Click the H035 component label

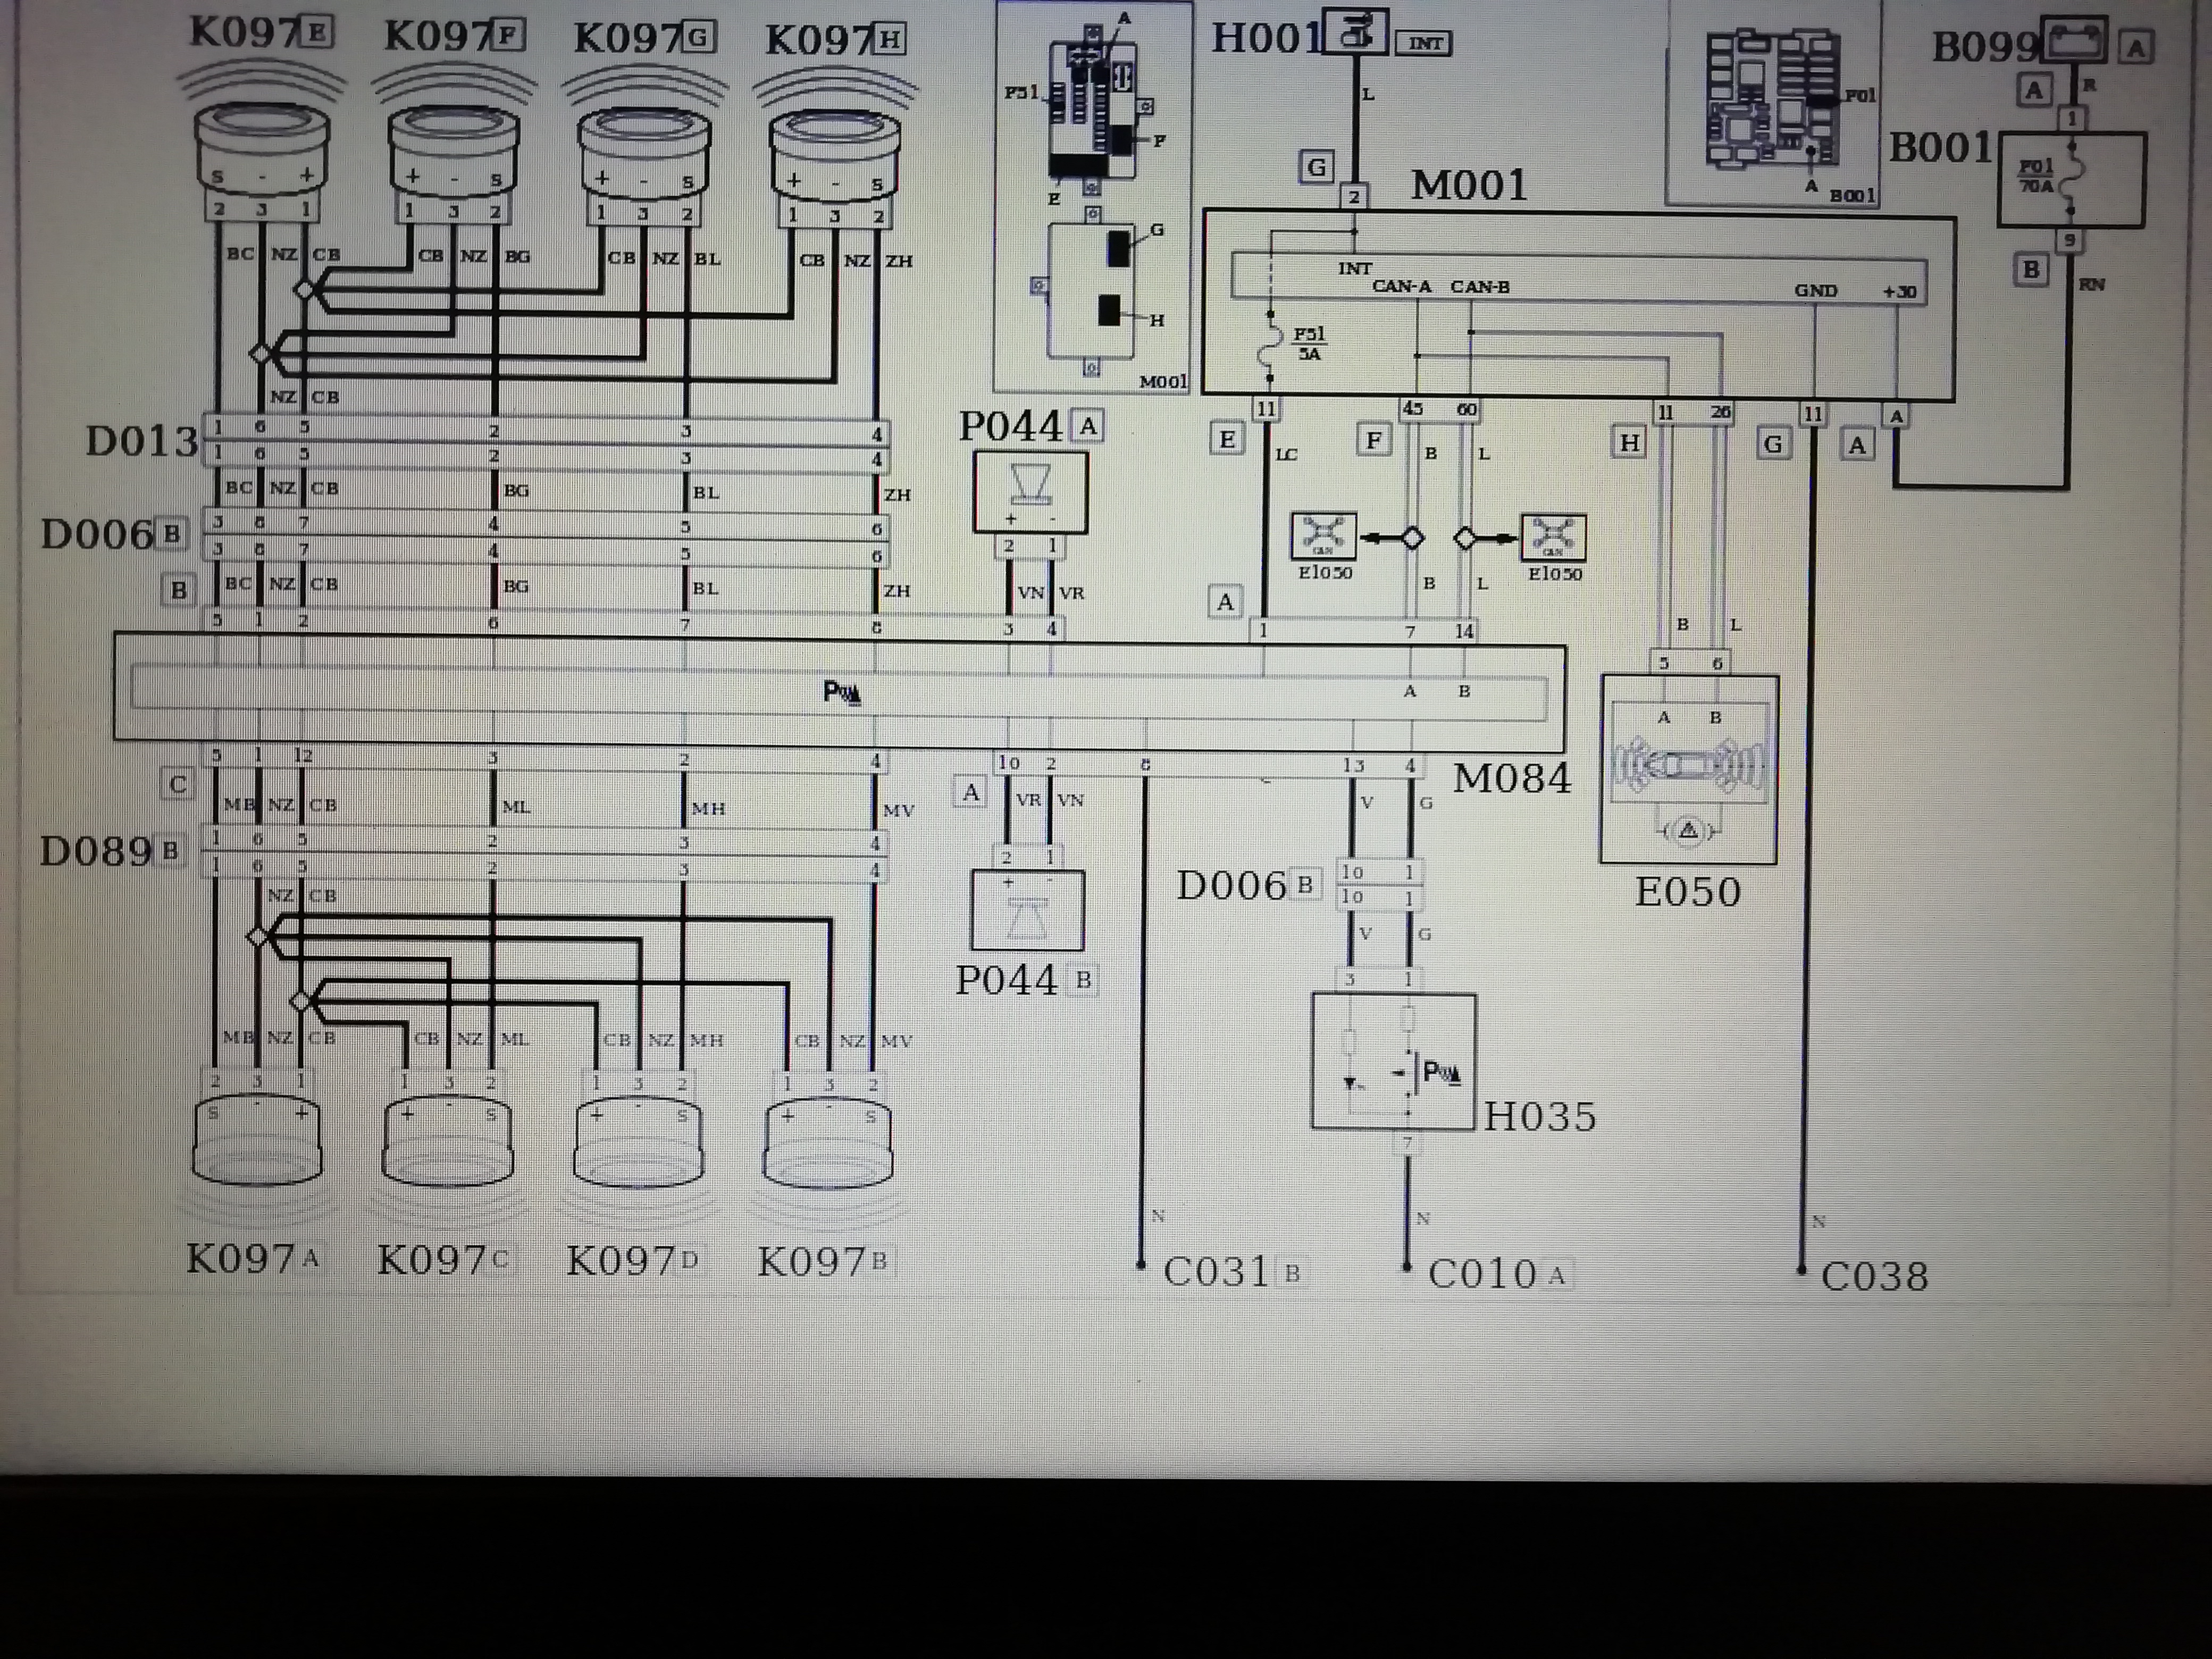(1540, 1116)
